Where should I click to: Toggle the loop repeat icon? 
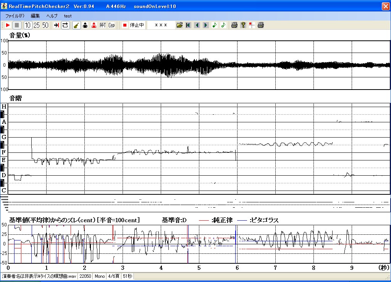pos(65,25)
